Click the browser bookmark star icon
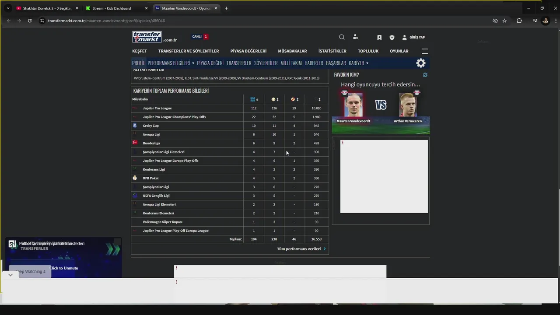 [x=504, y=21]
